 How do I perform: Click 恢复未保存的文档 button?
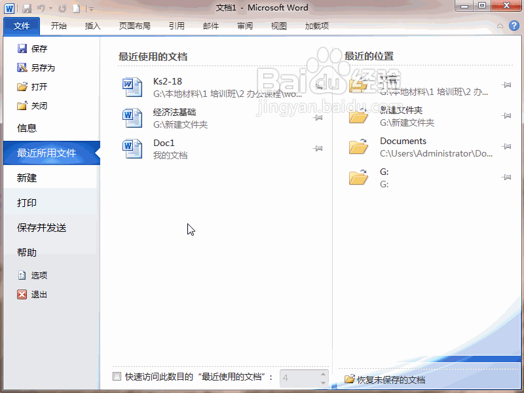point(385,380)
